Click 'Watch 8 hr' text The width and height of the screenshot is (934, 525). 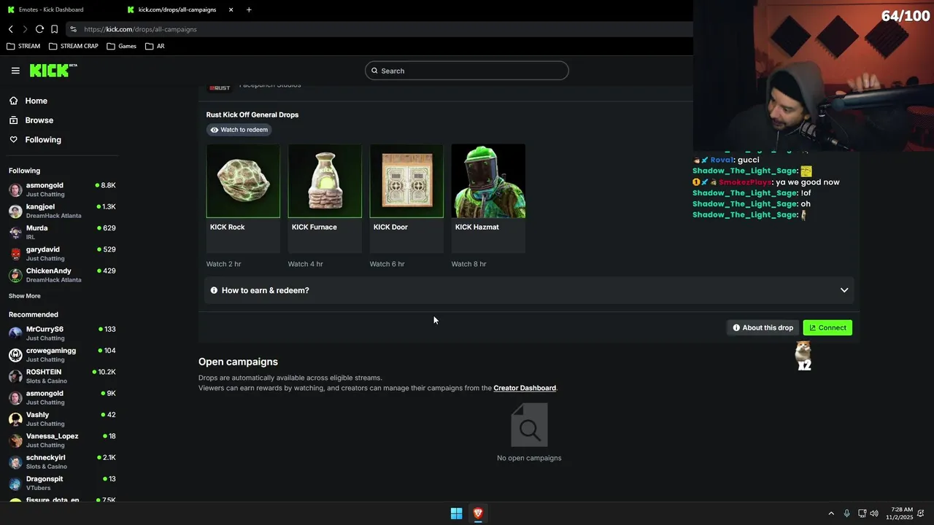468,264
